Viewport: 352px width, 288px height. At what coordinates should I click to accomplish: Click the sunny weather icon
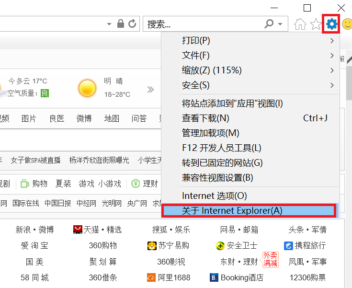pyautogui.click(x=87, y=88)
